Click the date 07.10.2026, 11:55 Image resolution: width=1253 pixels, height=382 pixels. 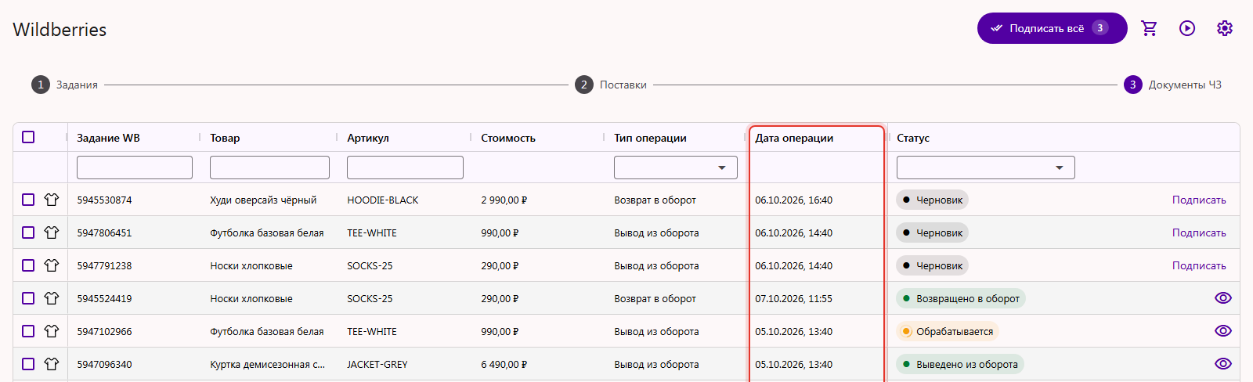(793, 298)
